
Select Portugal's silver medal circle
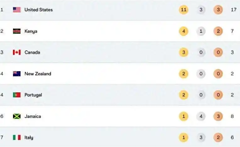click(x=201, y=95)
